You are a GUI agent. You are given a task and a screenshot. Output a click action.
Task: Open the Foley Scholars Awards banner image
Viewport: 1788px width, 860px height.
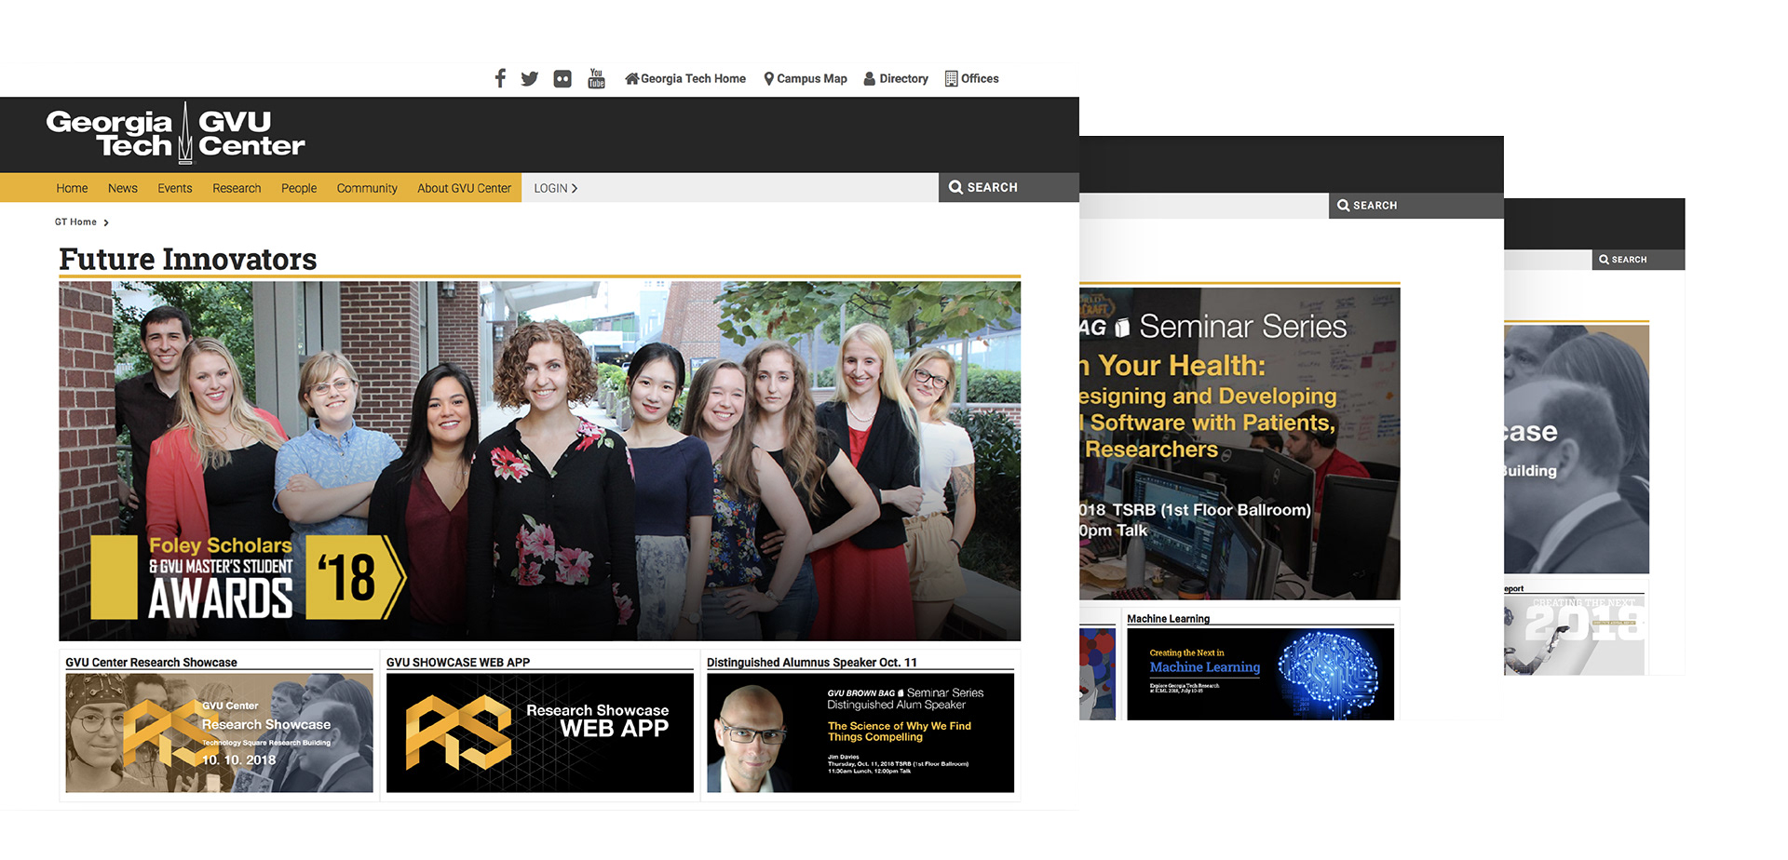pyautogui.click(x=539, y=461)
